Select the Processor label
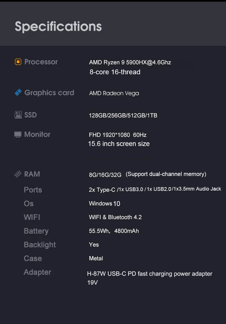This screenshot has height=324, width=226. [41, 62]
